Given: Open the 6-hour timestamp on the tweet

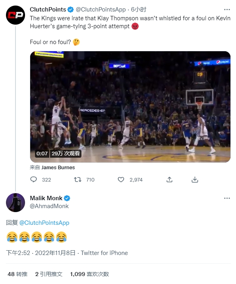Looking at the screenshot, I should point(139,10).
